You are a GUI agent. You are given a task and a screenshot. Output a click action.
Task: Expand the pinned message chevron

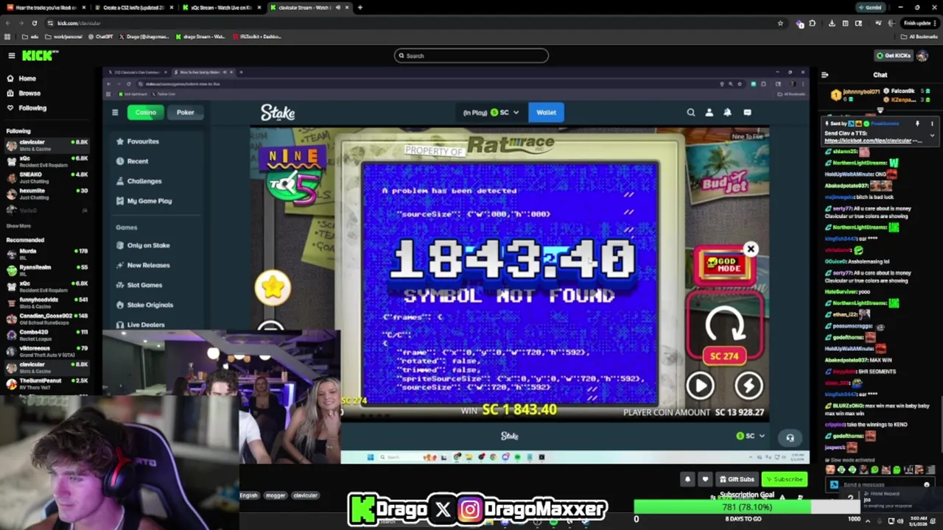coord(932,135)
